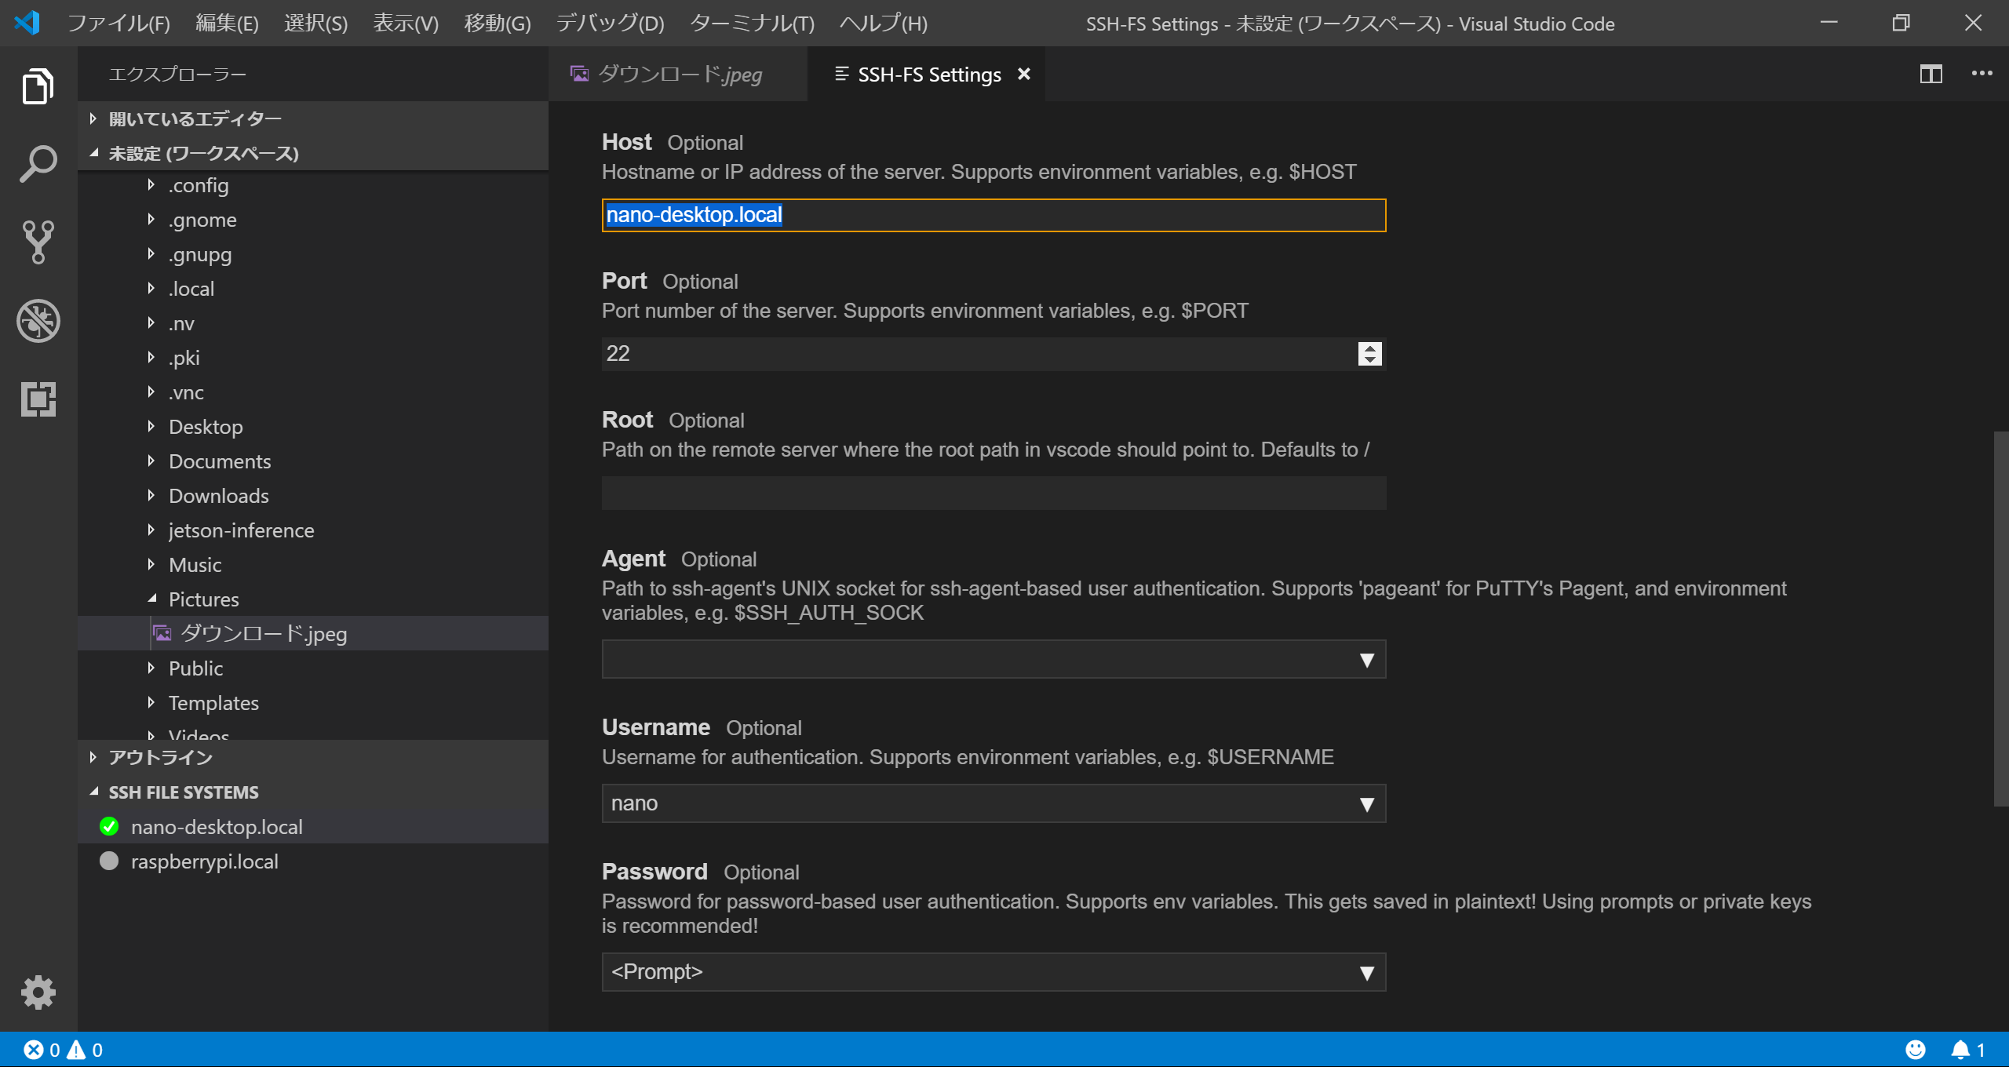The width and height of the screenshot is (2009, 1067).
Task: Open the Username dropdown showing nano
Action: 993,804
